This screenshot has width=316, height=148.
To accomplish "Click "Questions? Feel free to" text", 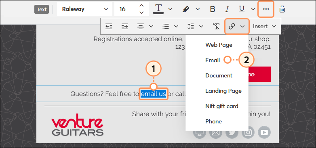I will pyautogui.click(x=105, y=94).
